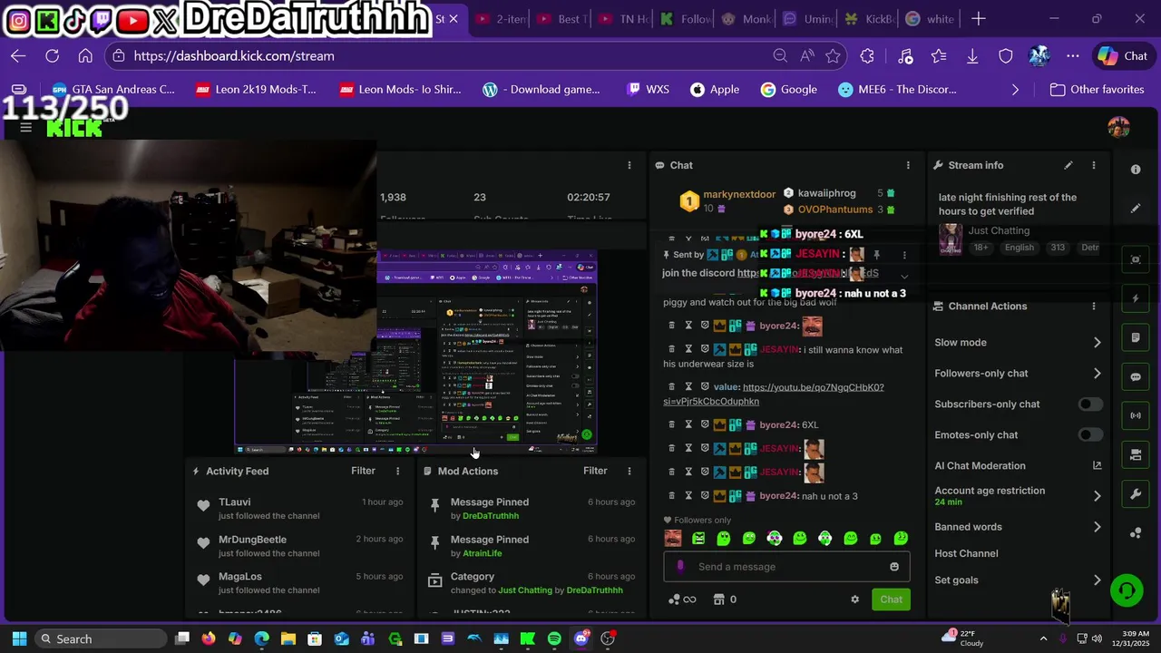Open AI Chat Moderation link
This screenshot has width=1161, height=653.
pyautogui.click(x=1018, y=466)
